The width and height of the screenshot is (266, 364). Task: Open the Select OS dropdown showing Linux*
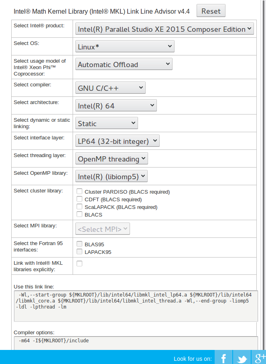pos(125,47)
